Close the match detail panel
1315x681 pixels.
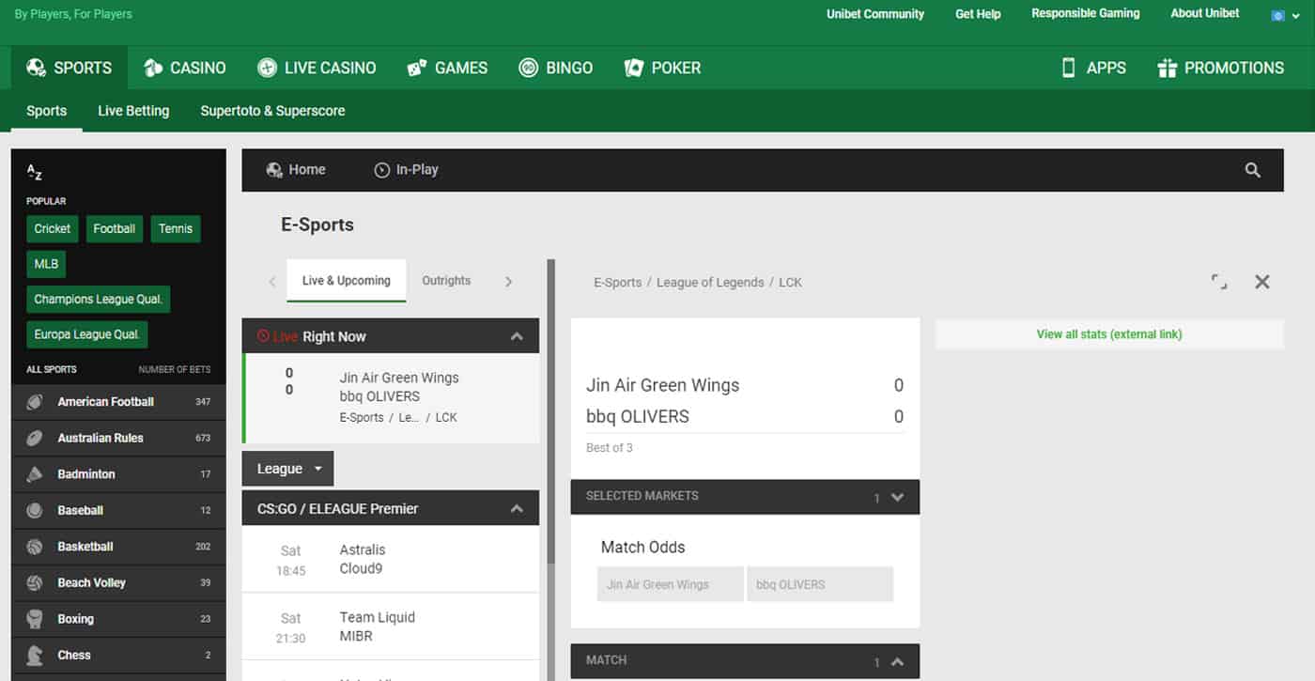coord(1262,282)
